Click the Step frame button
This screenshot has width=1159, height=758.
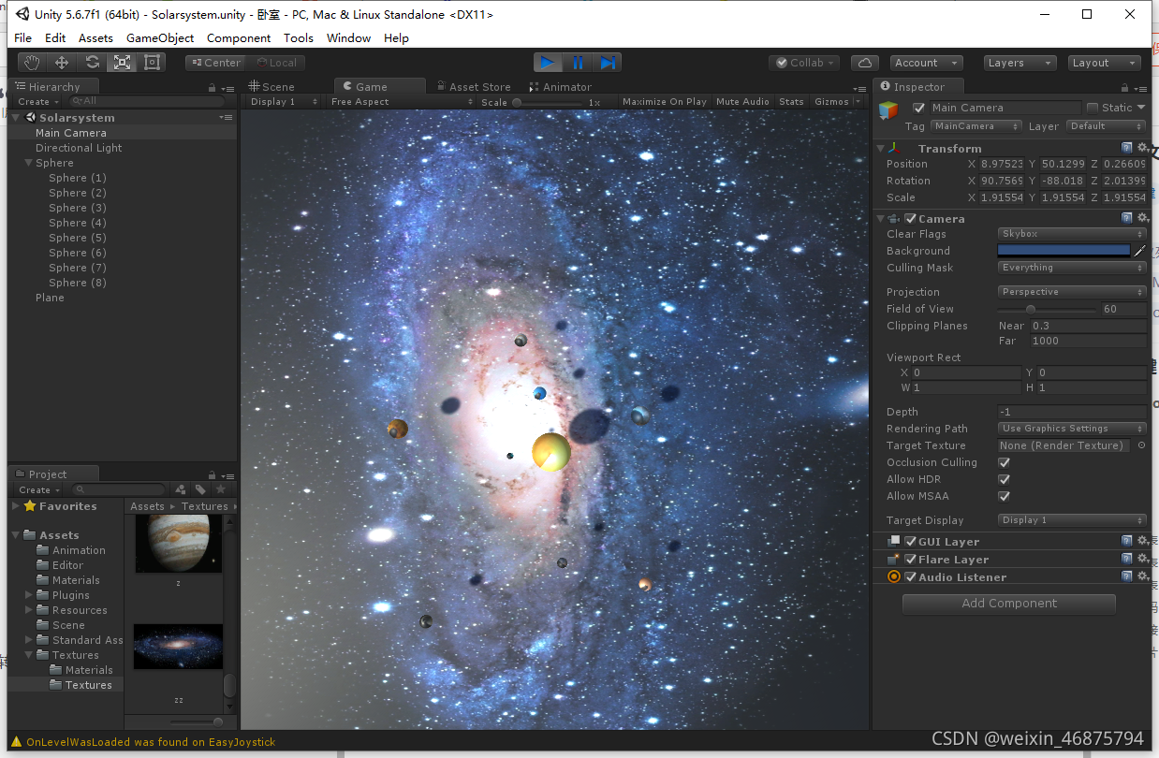(607, 63)
